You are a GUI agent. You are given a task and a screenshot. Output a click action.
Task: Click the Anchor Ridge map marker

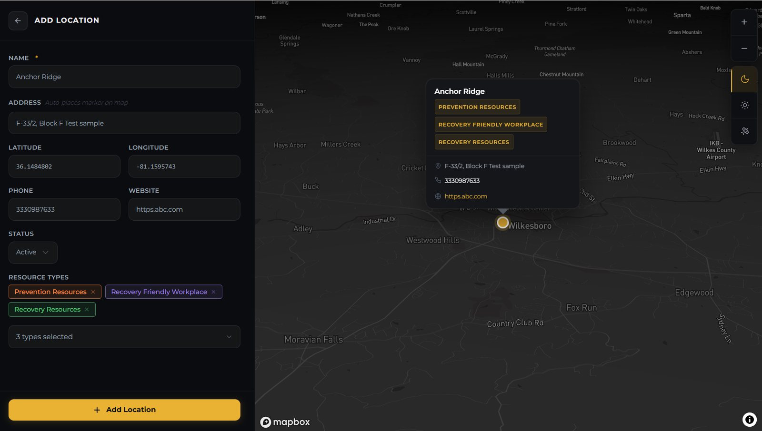[x=502, y=222]
